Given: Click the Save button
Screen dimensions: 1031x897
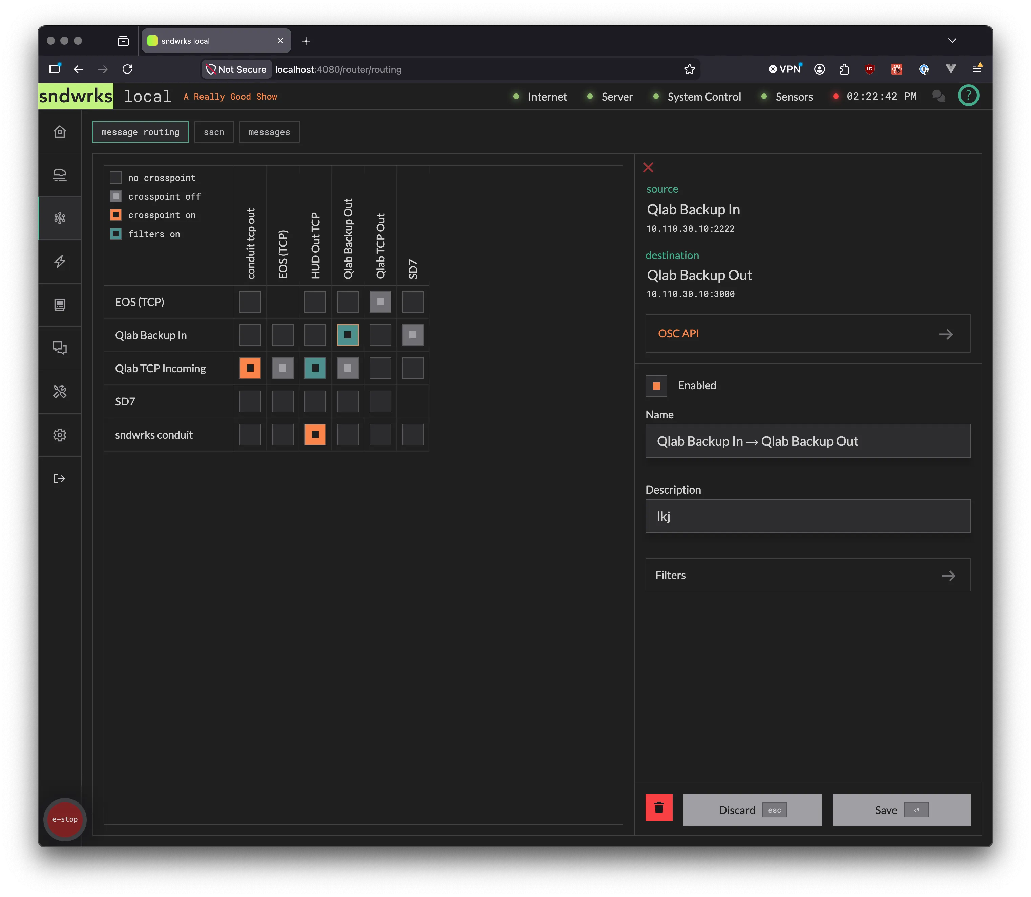Looking at the screenshot, I should click(901, 809).
